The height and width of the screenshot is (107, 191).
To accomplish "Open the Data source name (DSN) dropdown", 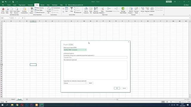I will 75,50.
